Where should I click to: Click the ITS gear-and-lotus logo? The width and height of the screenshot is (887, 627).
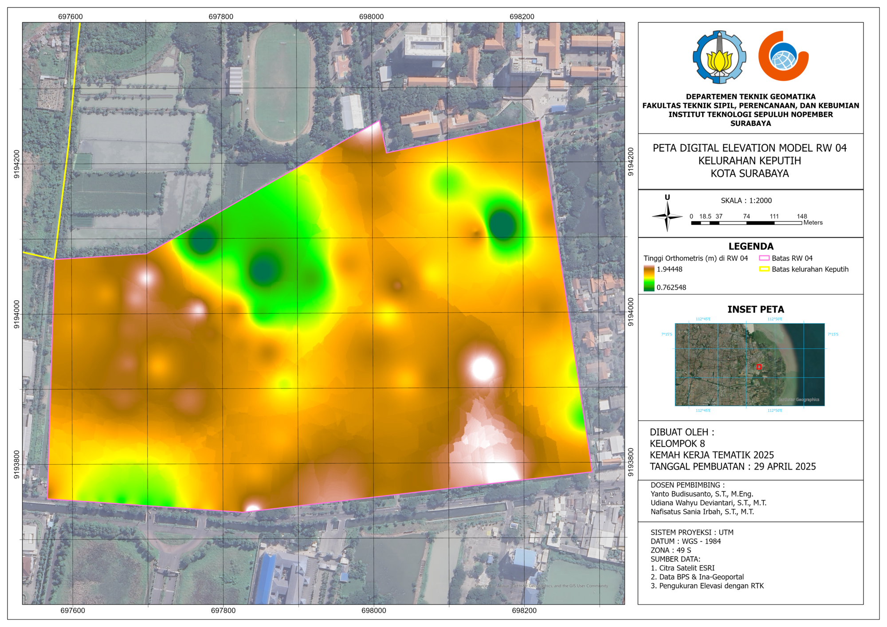point(719,57)
